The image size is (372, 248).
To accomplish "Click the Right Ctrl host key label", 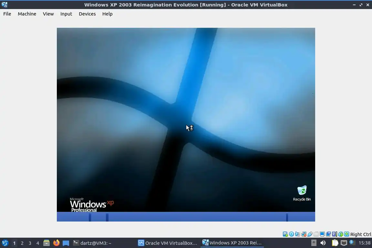I will click(360, 234).
